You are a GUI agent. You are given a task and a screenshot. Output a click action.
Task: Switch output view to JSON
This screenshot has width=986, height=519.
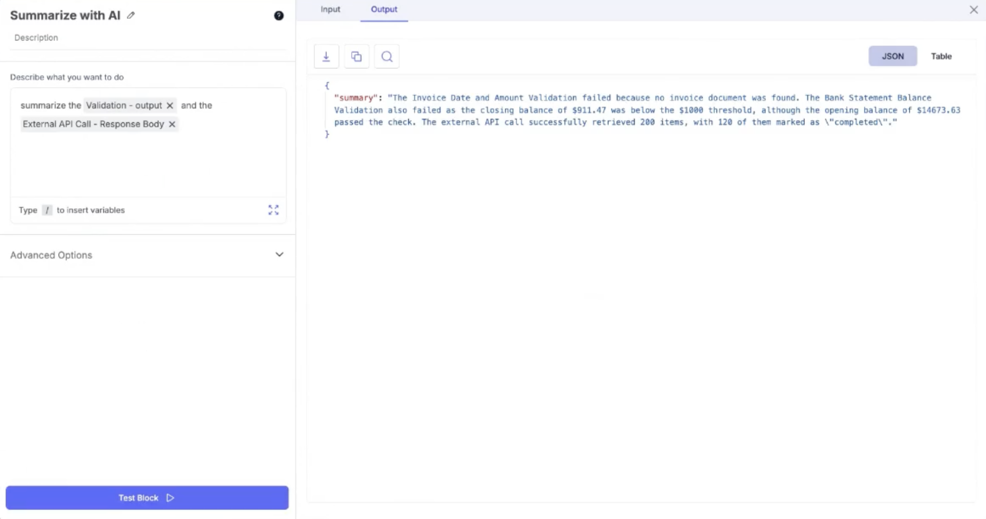[x=893, y=56]
